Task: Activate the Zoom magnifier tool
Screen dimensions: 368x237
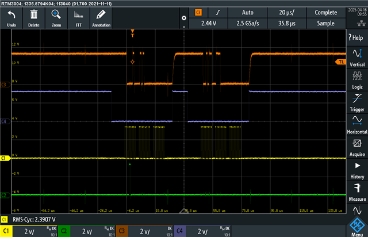Action: point(56,18)
